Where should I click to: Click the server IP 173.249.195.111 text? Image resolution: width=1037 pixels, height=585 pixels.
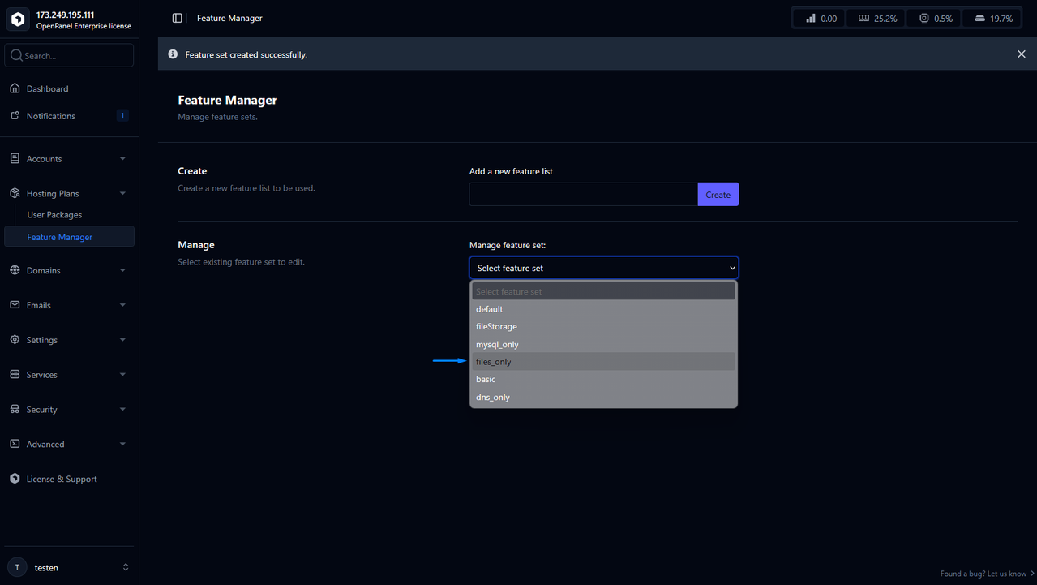pos(65,15)
